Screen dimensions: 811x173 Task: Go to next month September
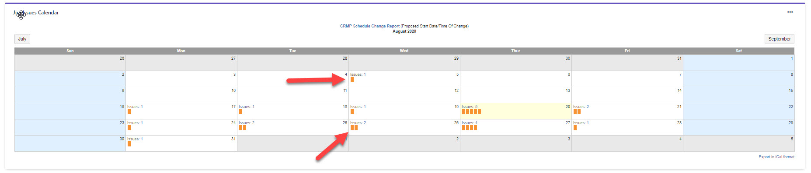click(779, 39)
